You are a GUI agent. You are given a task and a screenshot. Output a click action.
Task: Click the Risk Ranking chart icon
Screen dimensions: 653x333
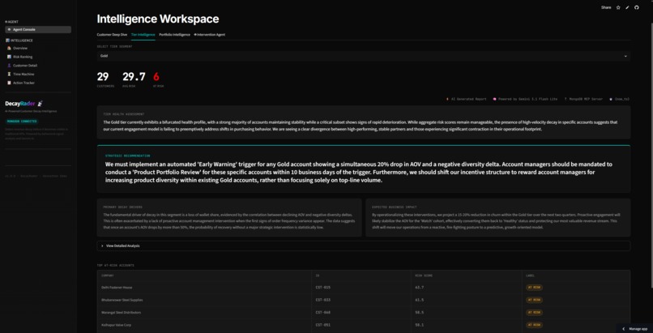[9, 57]
